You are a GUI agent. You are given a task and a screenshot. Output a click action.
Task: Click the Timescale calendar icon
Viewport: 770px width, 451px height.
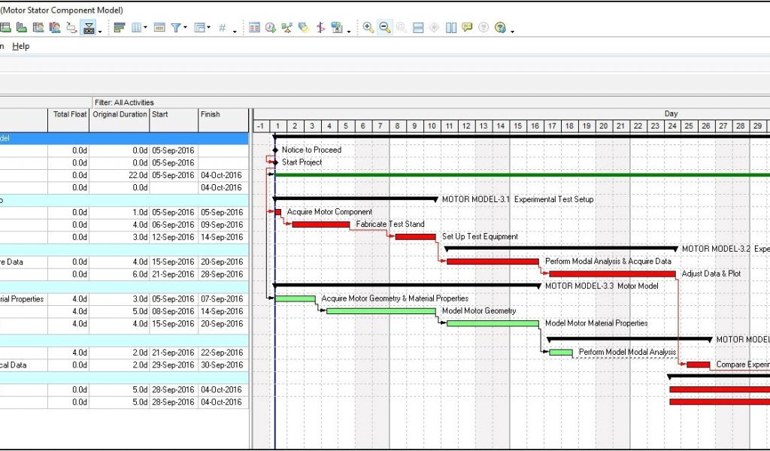(159, 28)
